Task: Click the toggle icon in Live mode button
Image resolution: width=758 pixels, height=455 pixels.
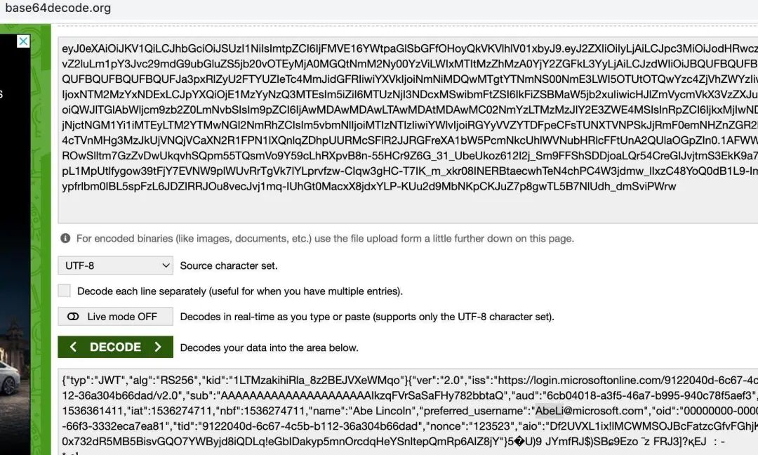Action: click(x=73, y=317)
